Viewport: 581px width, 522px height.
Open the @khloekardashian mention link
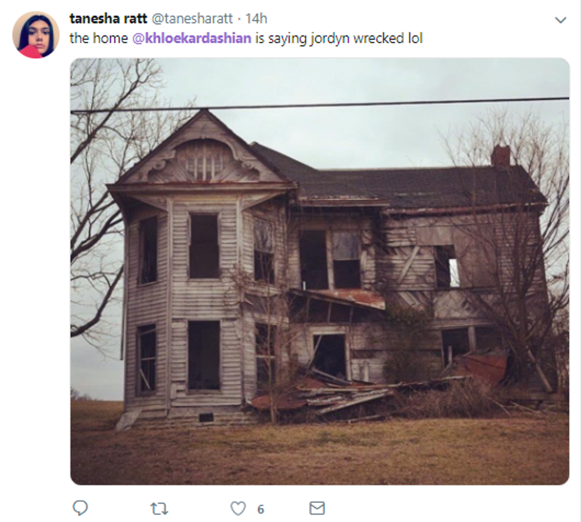(x=191, y=38)
